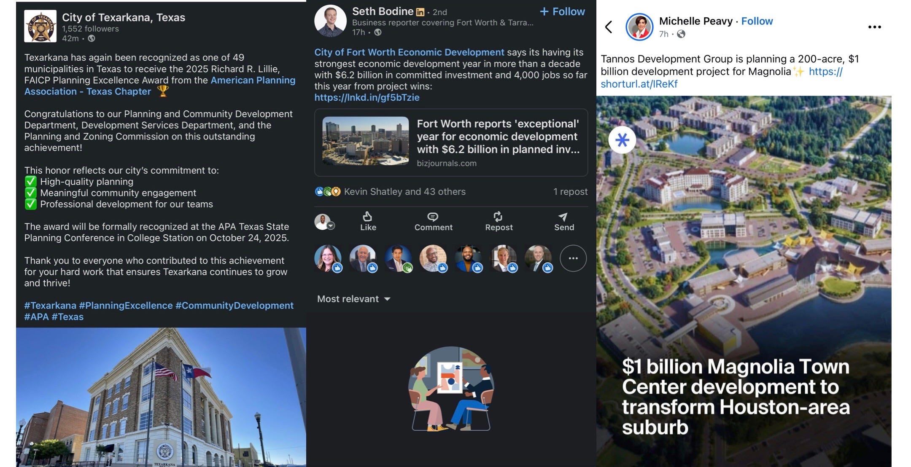Open the American Planning Association Texas Chapter link

(x=160, y=86)
